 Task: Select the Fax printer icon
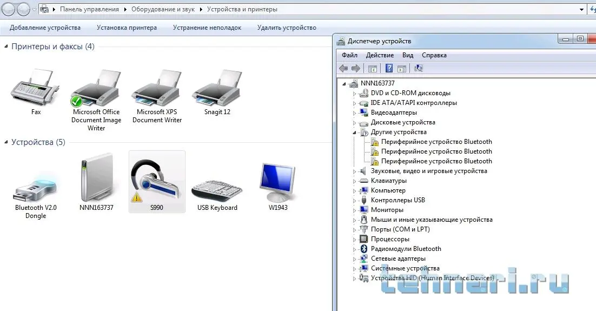tap(35, 88)
